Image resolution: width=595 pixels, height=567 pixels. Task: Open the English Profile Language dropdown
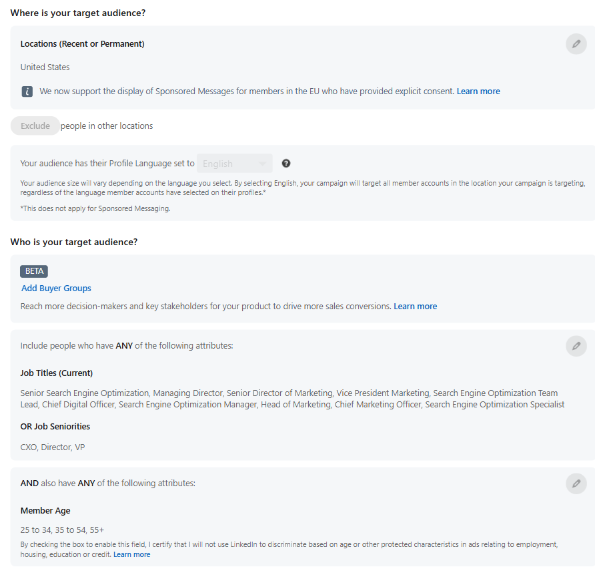click(235, 164)
